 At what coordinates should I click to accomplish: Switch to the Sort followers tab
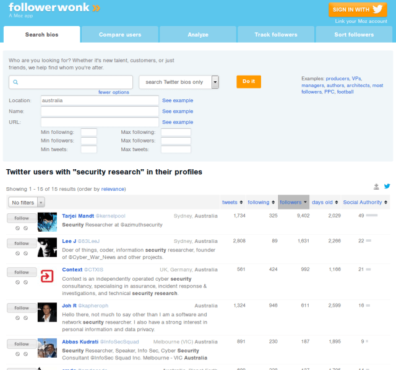click(x=354, y=35)
